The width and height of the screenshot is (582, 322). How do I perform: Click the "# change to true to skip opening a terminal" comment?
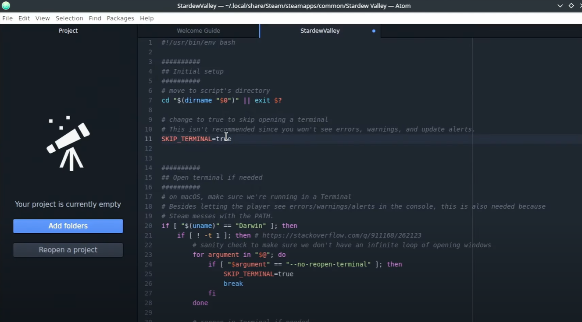point(245,119)
